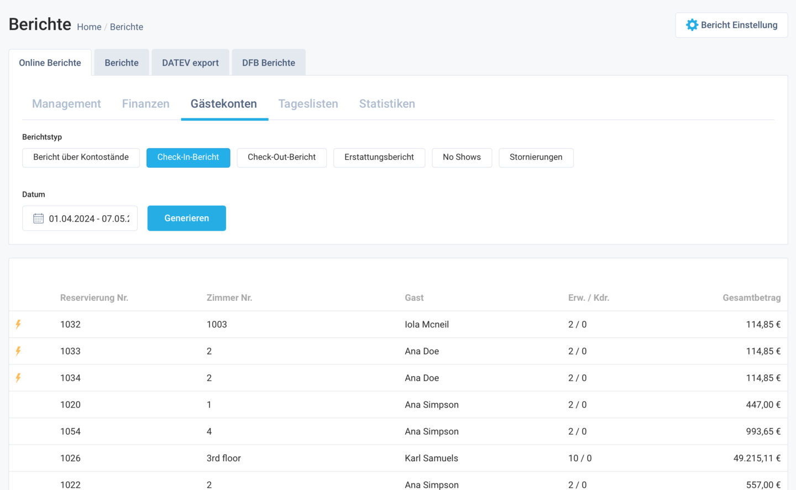Click the 3rd floor room cell
Viewport: 796px width, 490px height.
click(x=224, y=458)
